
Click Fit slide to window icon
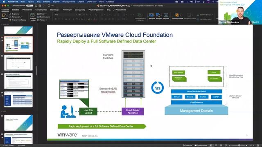tap(258, 145)
